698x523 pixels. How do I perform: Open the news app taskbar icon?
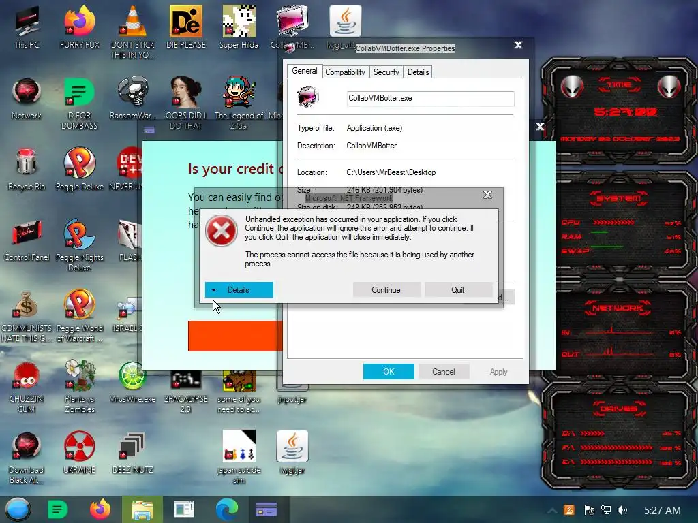[184, 509]
